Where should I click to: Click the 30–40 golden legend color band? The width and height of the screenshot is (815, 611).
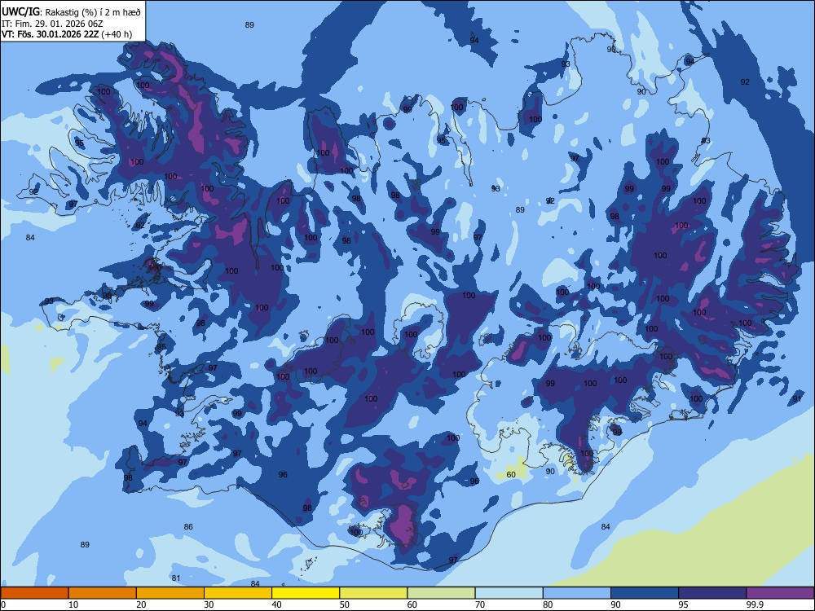[237, 593]
